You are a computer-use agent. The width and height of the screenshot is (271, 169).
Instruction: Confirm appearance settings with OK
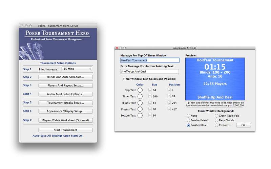click(x=243, y=125)
